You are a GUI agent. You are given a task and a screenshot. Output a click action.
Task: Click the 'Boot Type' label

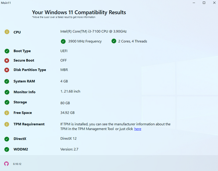pyautogui.click(x=22, y=51)
